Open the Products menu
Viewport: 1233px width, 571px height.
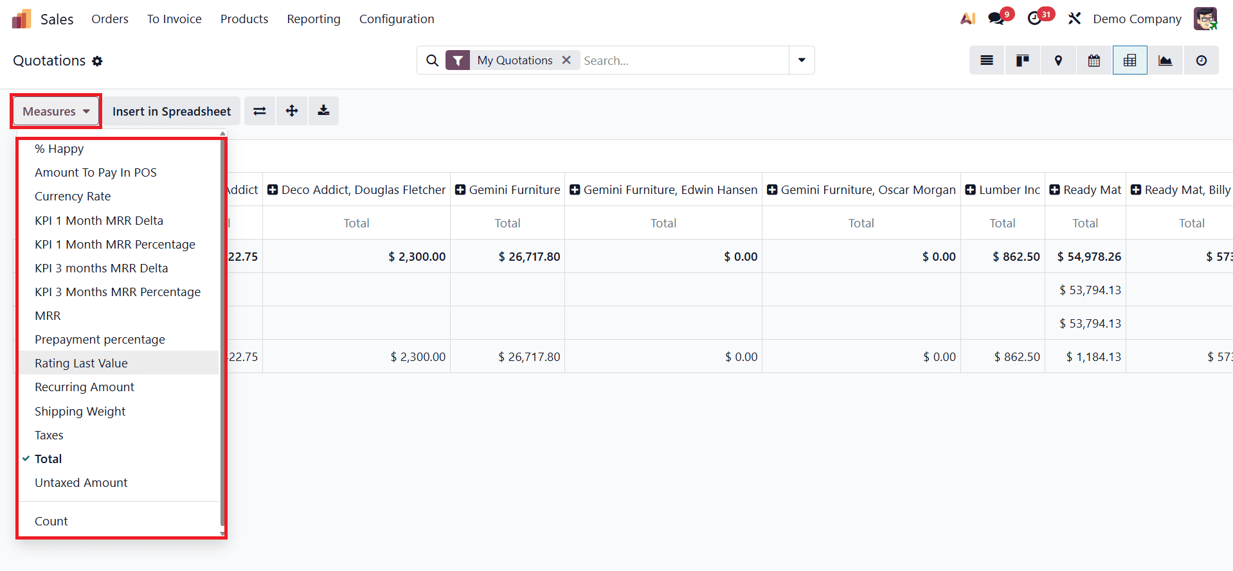244,19
